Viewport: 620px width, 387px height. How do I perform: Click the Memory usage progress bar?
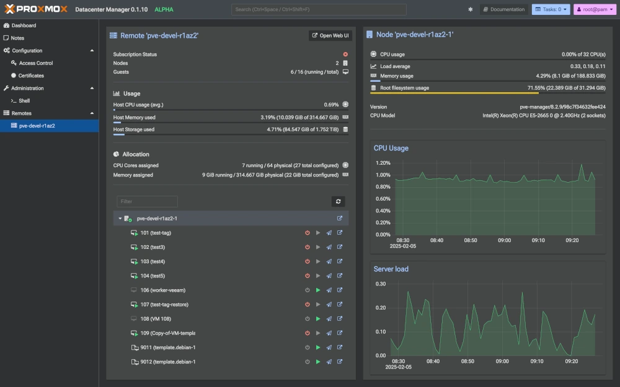tap(487, 81)
